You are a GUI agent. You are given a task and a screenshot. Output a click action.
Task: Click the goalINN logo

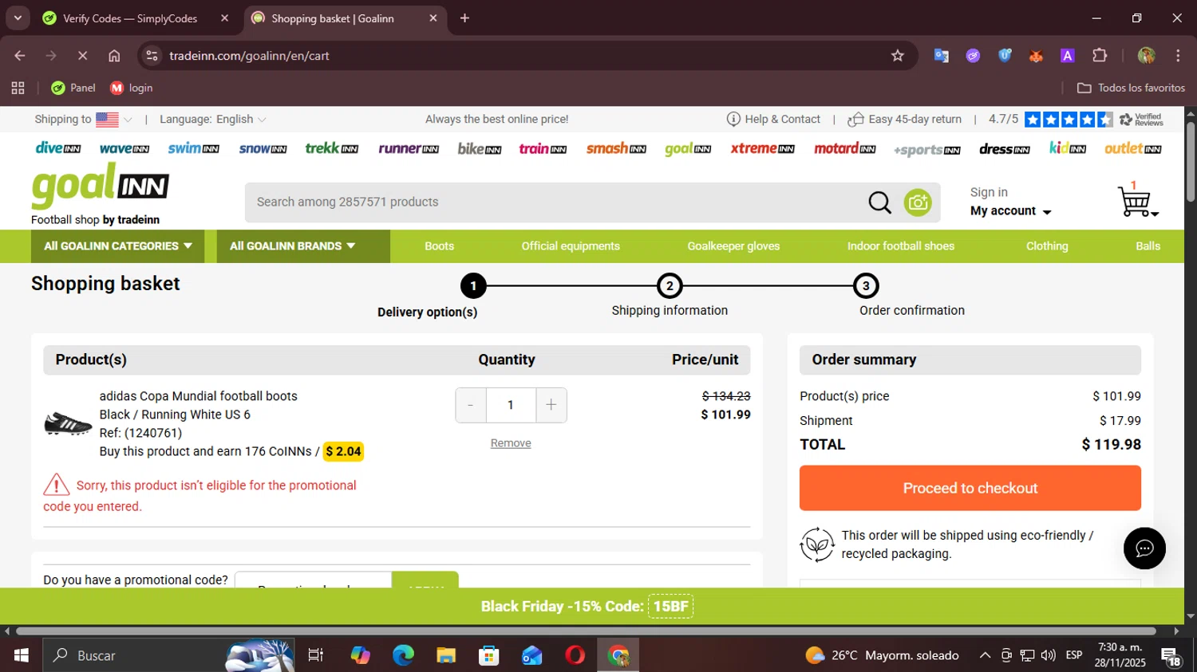[101, 186]
